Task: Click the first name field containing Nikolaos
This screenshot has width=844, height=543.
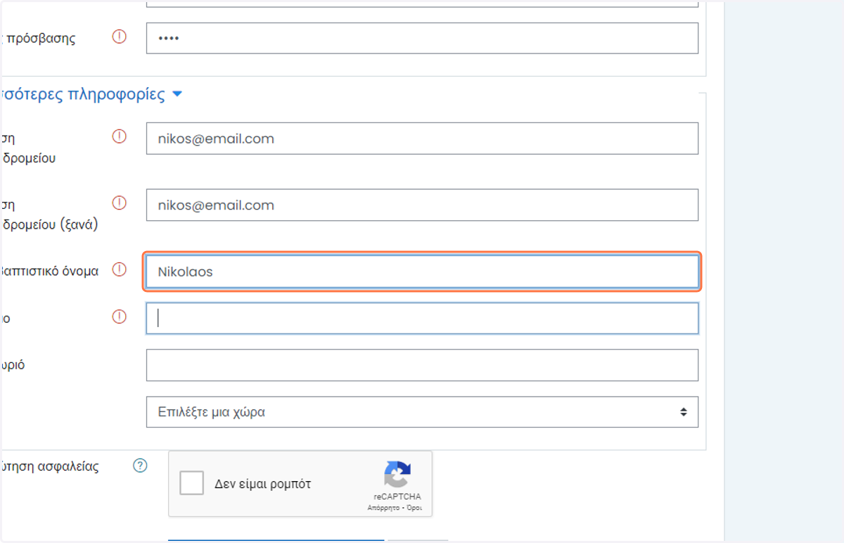Action: tap(422, 271)
